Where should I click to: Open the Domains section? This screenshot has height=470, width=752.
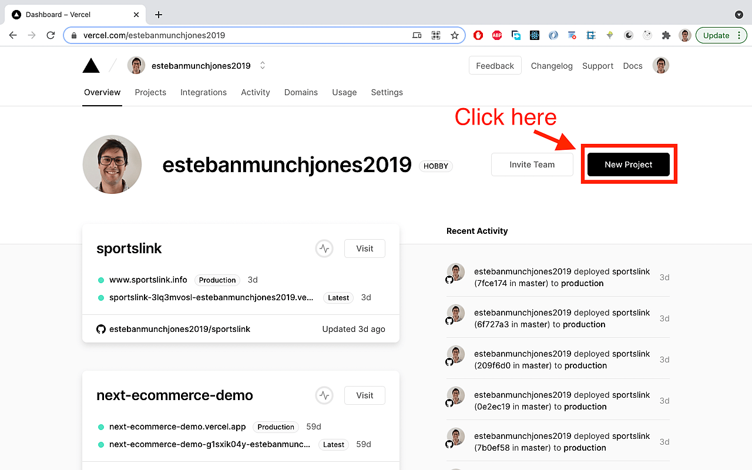301,92
